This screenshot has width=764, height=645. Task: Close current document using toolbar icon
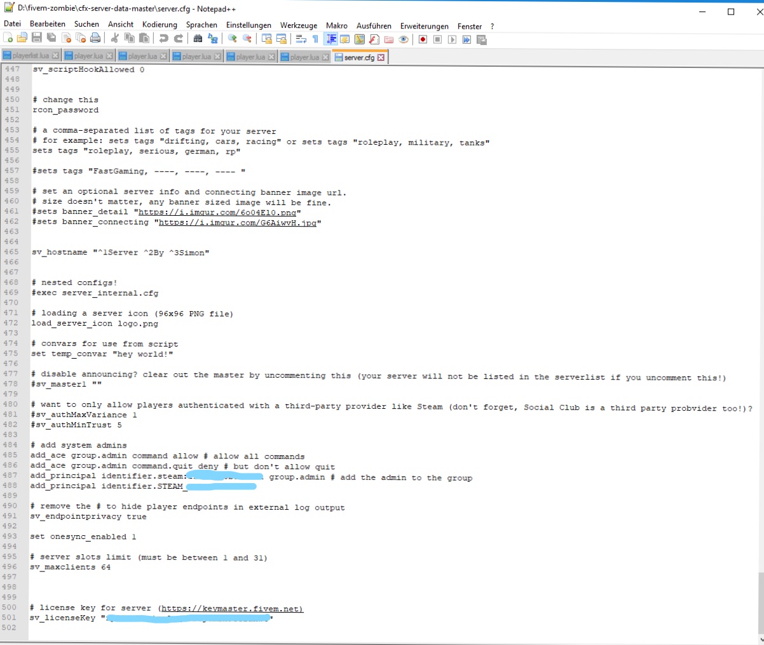pyautogui.click(x=66, y=39)
